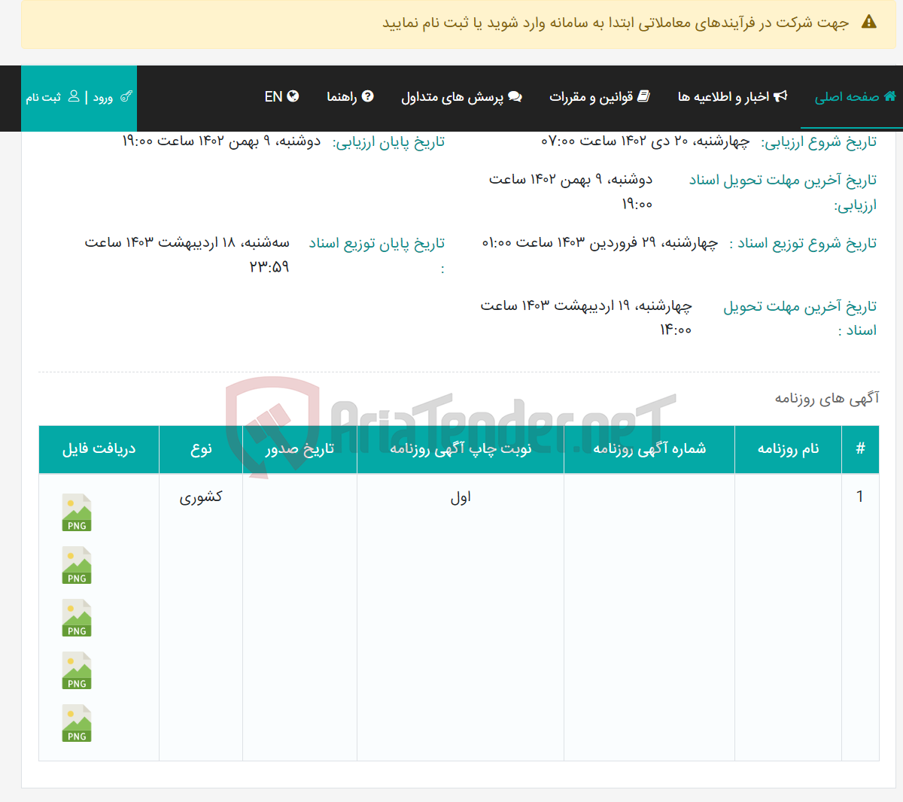Open پرسش های متداول menu item
Viewport: 903px width, 802px height.
pos(461,97)
